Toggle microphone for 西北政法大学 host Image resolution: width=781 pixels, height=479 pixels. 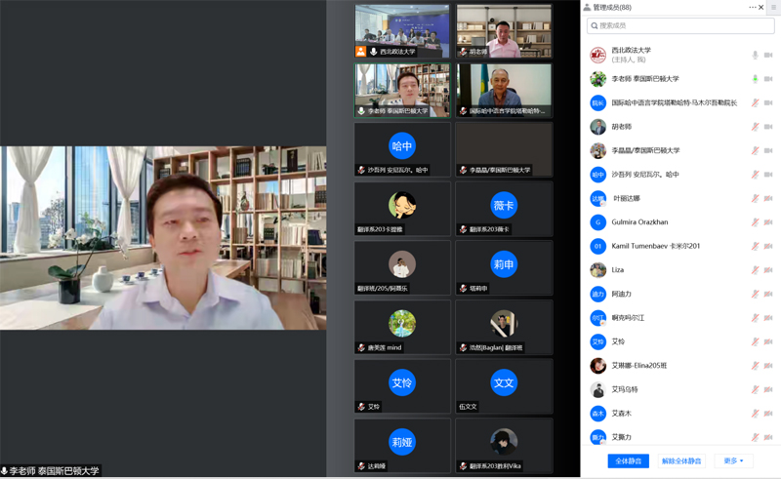[x=755, y=56]
